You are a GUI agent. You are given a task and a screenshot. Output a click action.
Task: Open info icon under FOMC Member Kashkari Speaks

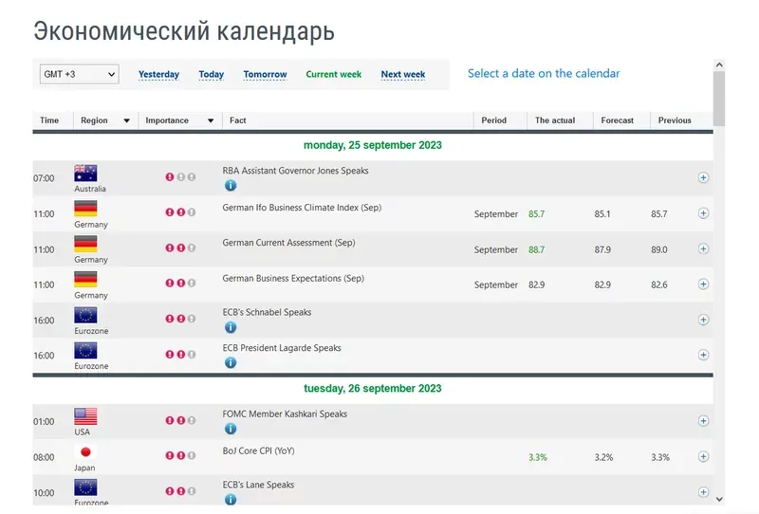(231, 429)
